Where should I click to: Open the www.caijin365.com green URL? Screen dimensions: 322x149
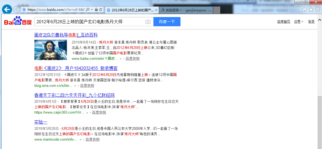coord(59,112)
